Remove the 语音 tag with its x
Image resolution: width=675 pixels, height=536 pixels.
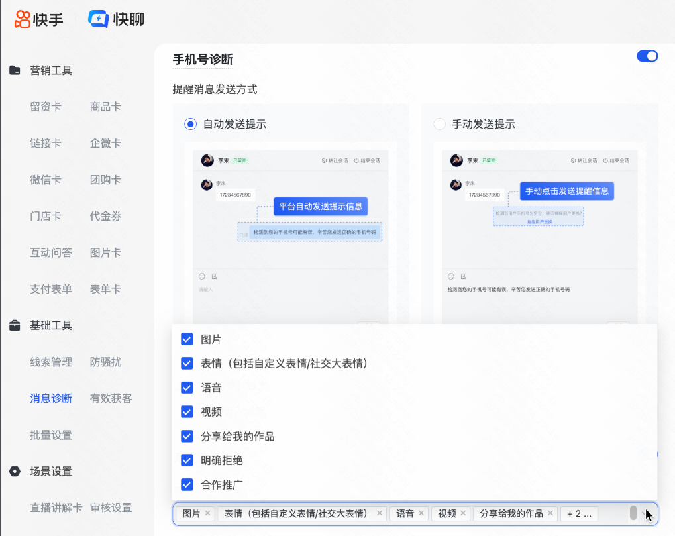click(421, 513)
